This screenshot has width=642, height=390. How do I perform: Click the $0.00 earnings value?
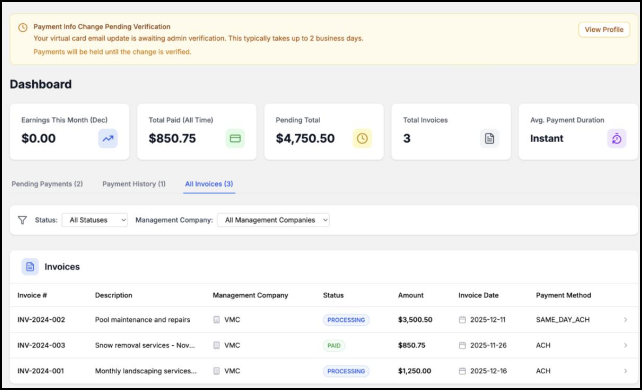tap(39, 138)
